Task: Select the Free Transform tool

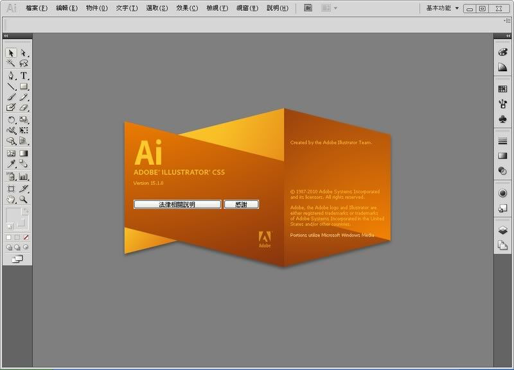Action: click(x=24, y=130)
